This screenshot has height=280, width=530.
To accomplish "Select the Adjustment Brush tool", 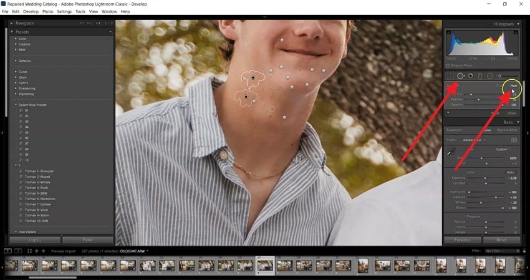I will tap(507, 75).
